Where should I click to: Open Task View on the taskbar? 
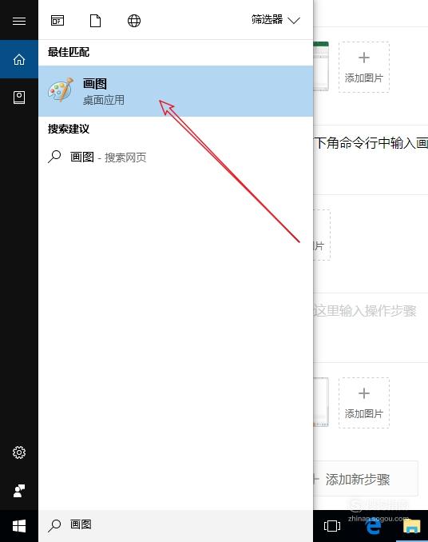tap(332, 526)
